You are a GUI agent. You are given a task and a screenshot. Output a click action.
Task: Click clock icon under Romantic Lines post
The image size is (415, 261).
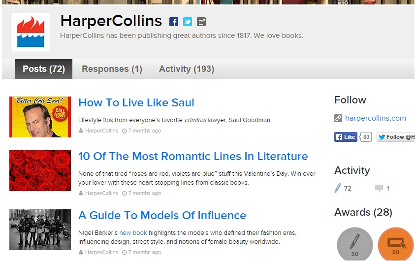[x=124, y=193]
